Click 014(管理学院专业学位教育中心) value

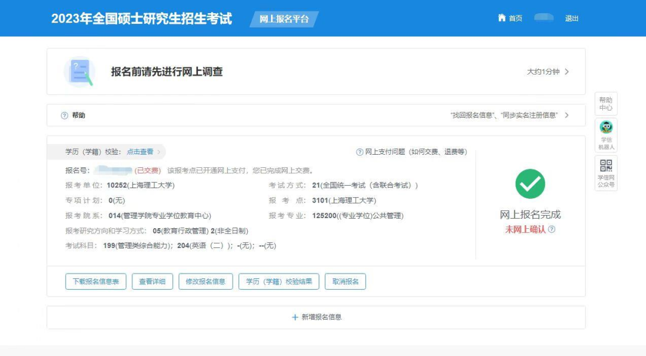coord(160,216)
